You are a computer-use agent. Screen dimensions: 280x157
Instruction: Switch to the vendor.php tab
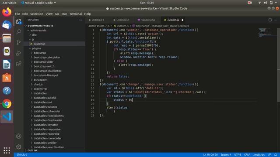[148, 20]
